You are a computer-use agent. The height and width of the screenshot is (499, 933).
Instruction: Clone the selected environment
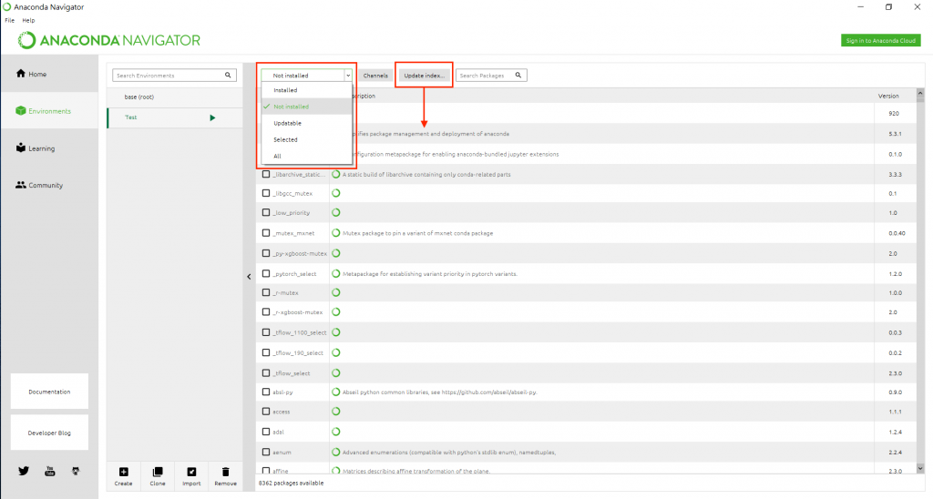pos(158,476)
